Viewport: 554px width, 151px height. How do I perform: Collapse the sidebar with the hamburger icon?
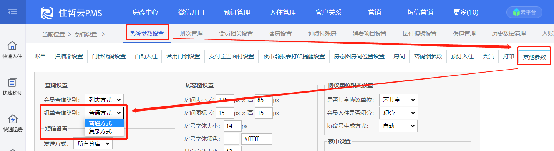[x=12, y=12]
